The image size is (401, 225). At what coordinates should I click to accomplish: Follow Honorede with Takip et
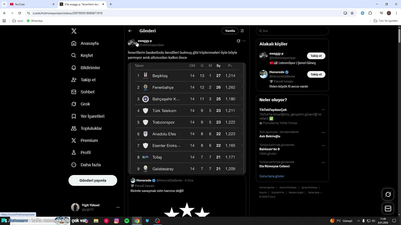[316, 74]
